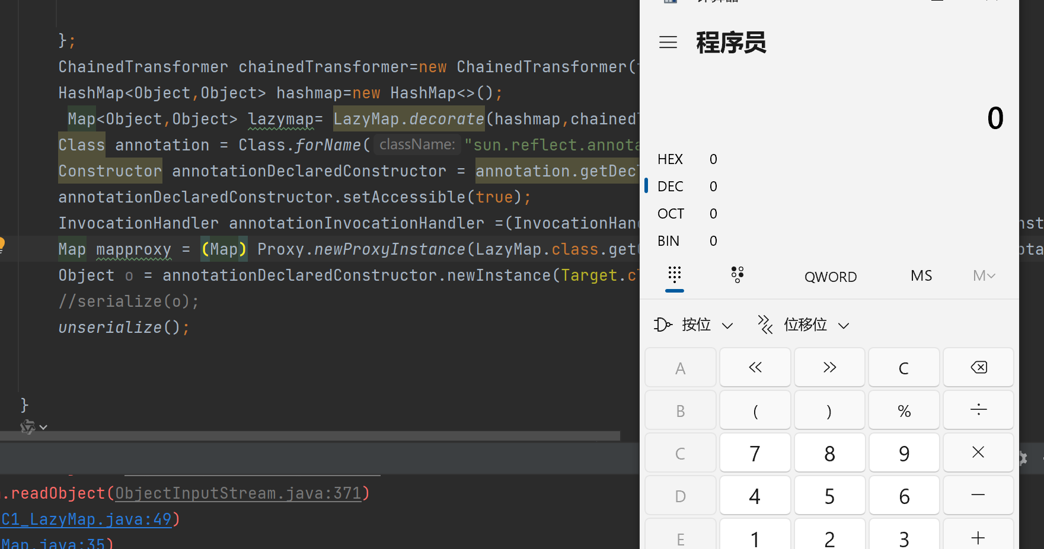Open the ObjectInputStream.java:371 stack trace link

coord(238,493)
